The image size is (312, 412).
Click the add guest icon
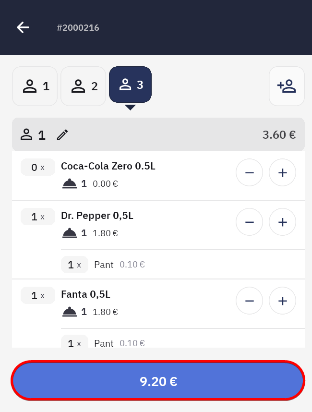(287, 86)
